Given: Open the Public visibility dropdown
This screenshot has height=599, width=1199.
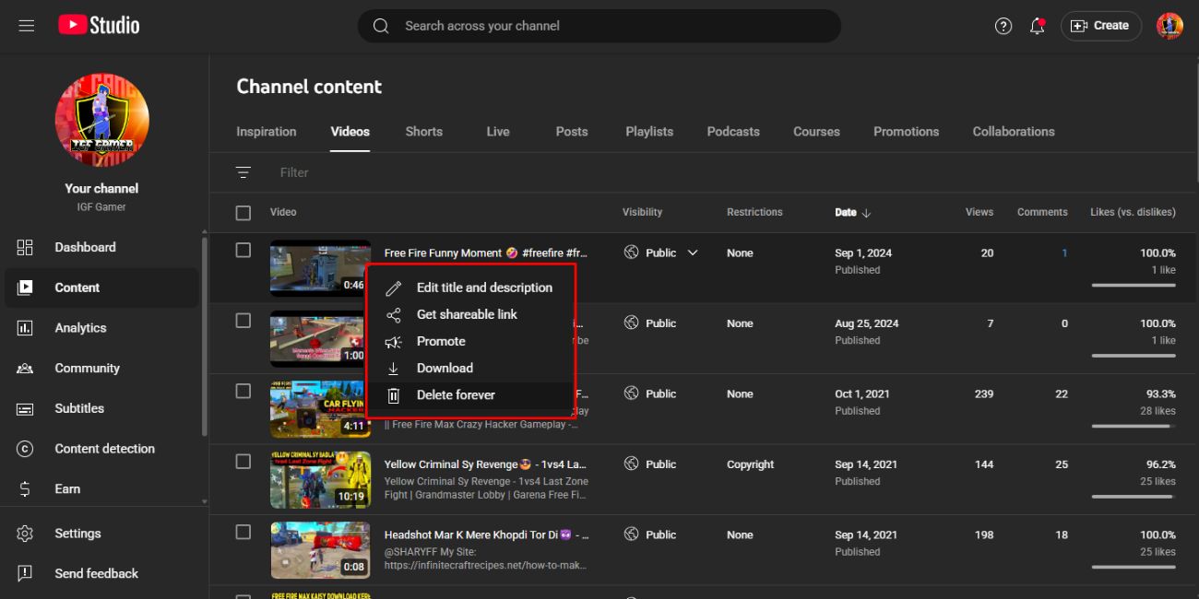Looking at the screenshot, I should 691,252.
